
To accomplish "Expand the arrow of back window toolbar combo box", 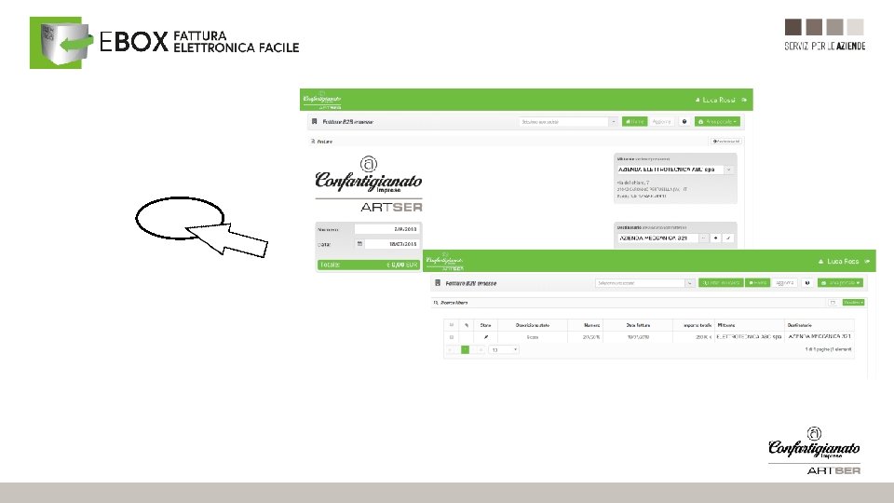I will pos(614,121).
